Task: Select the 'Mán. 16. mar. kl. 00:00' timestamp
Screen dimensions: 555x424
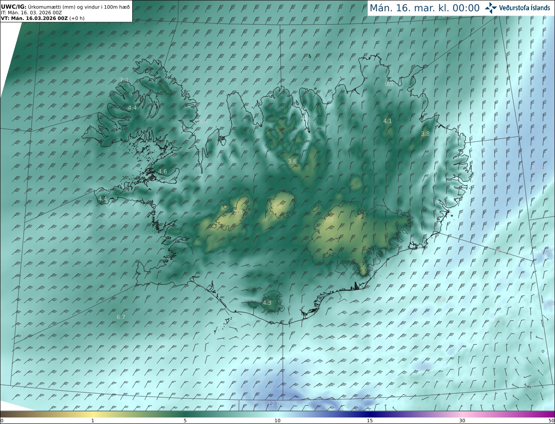Action: 424,8
